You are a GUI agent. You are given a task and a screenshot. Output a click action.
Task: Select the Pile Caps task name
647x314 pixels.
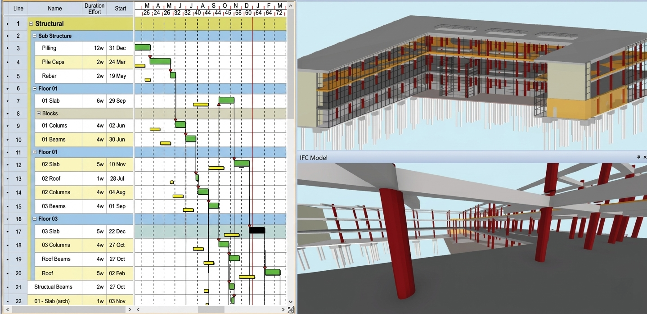coord(53,62)
